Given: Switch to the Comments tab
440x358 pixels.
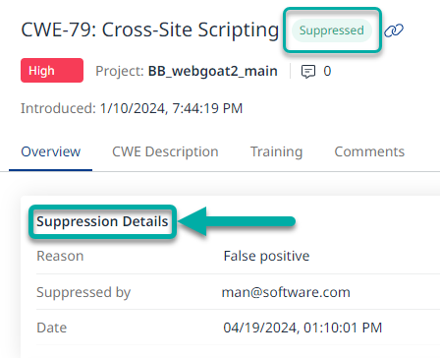Looking at the screenshot, I should tap(369, 151).
